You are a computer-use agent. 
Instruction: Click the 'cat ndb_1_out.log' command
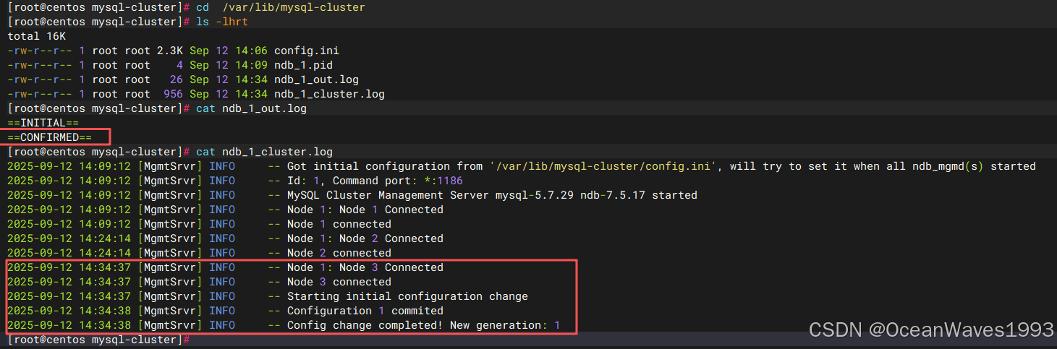(x=251, y=108)
